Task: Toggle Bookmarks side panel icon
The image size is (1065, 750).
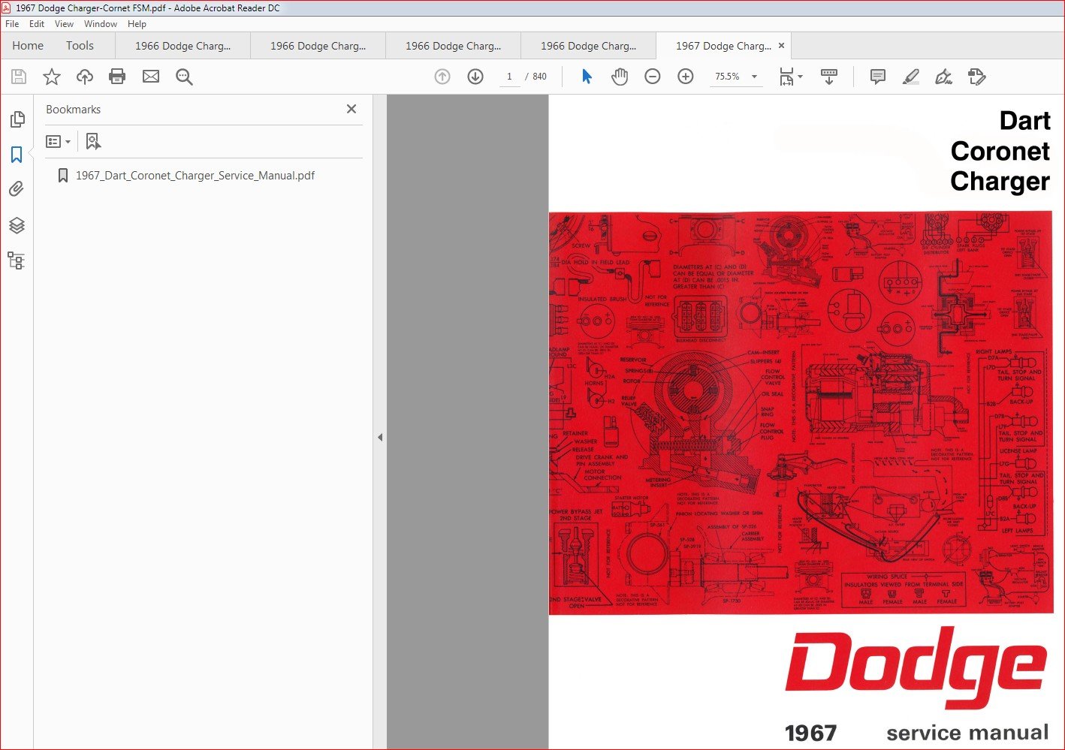Action: tap(17, 155)
